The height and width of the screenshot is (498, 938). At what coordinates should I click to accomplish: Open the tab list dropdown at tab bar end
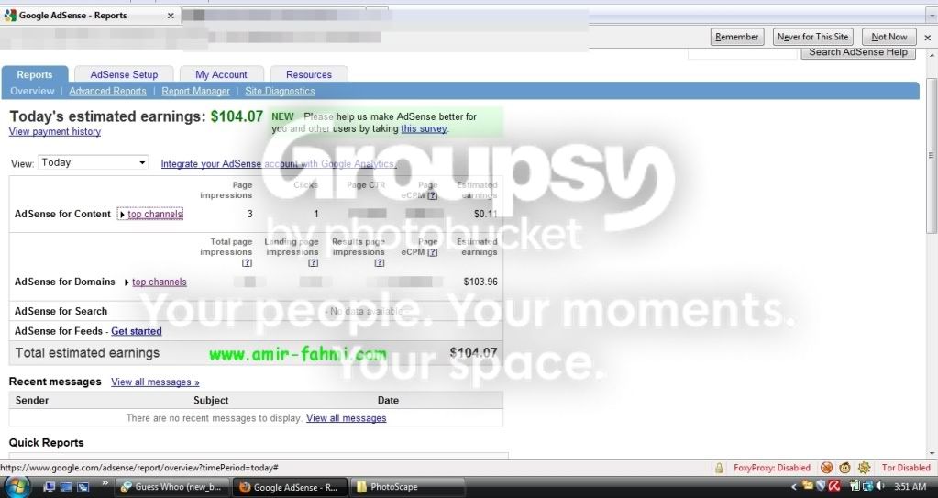tap(931, 17)
